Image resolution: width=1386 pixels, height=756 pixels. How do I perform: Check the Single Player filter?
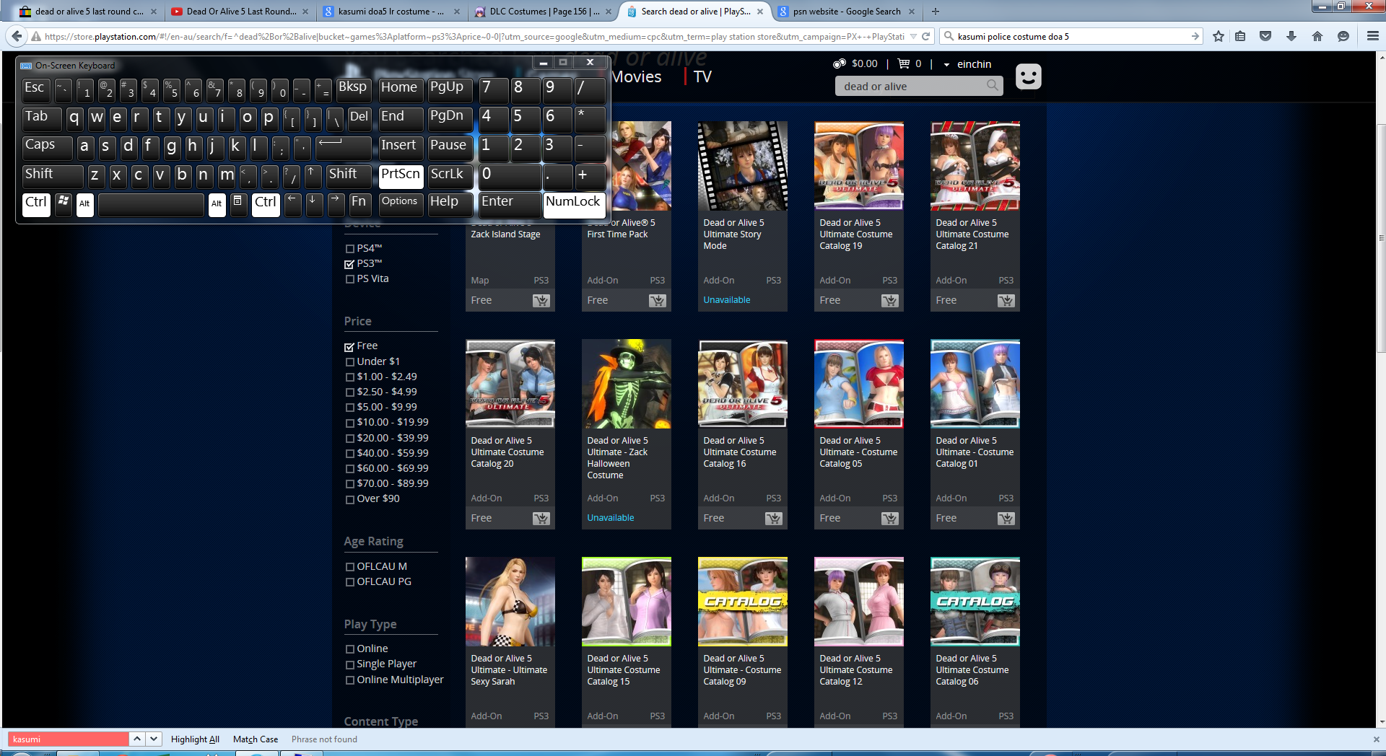349,664
